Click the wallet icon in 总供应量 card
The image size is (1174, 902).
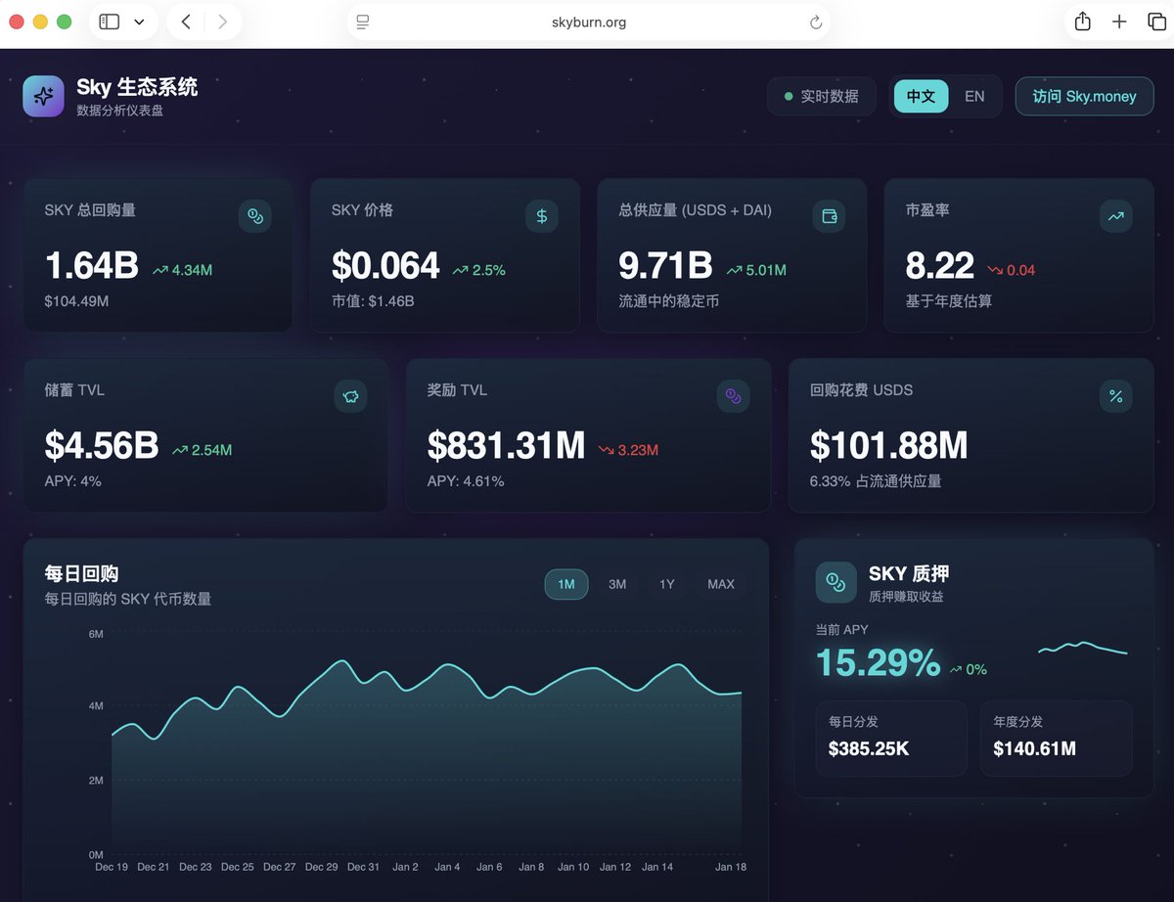pyautogui.click(x=830, y=216)
